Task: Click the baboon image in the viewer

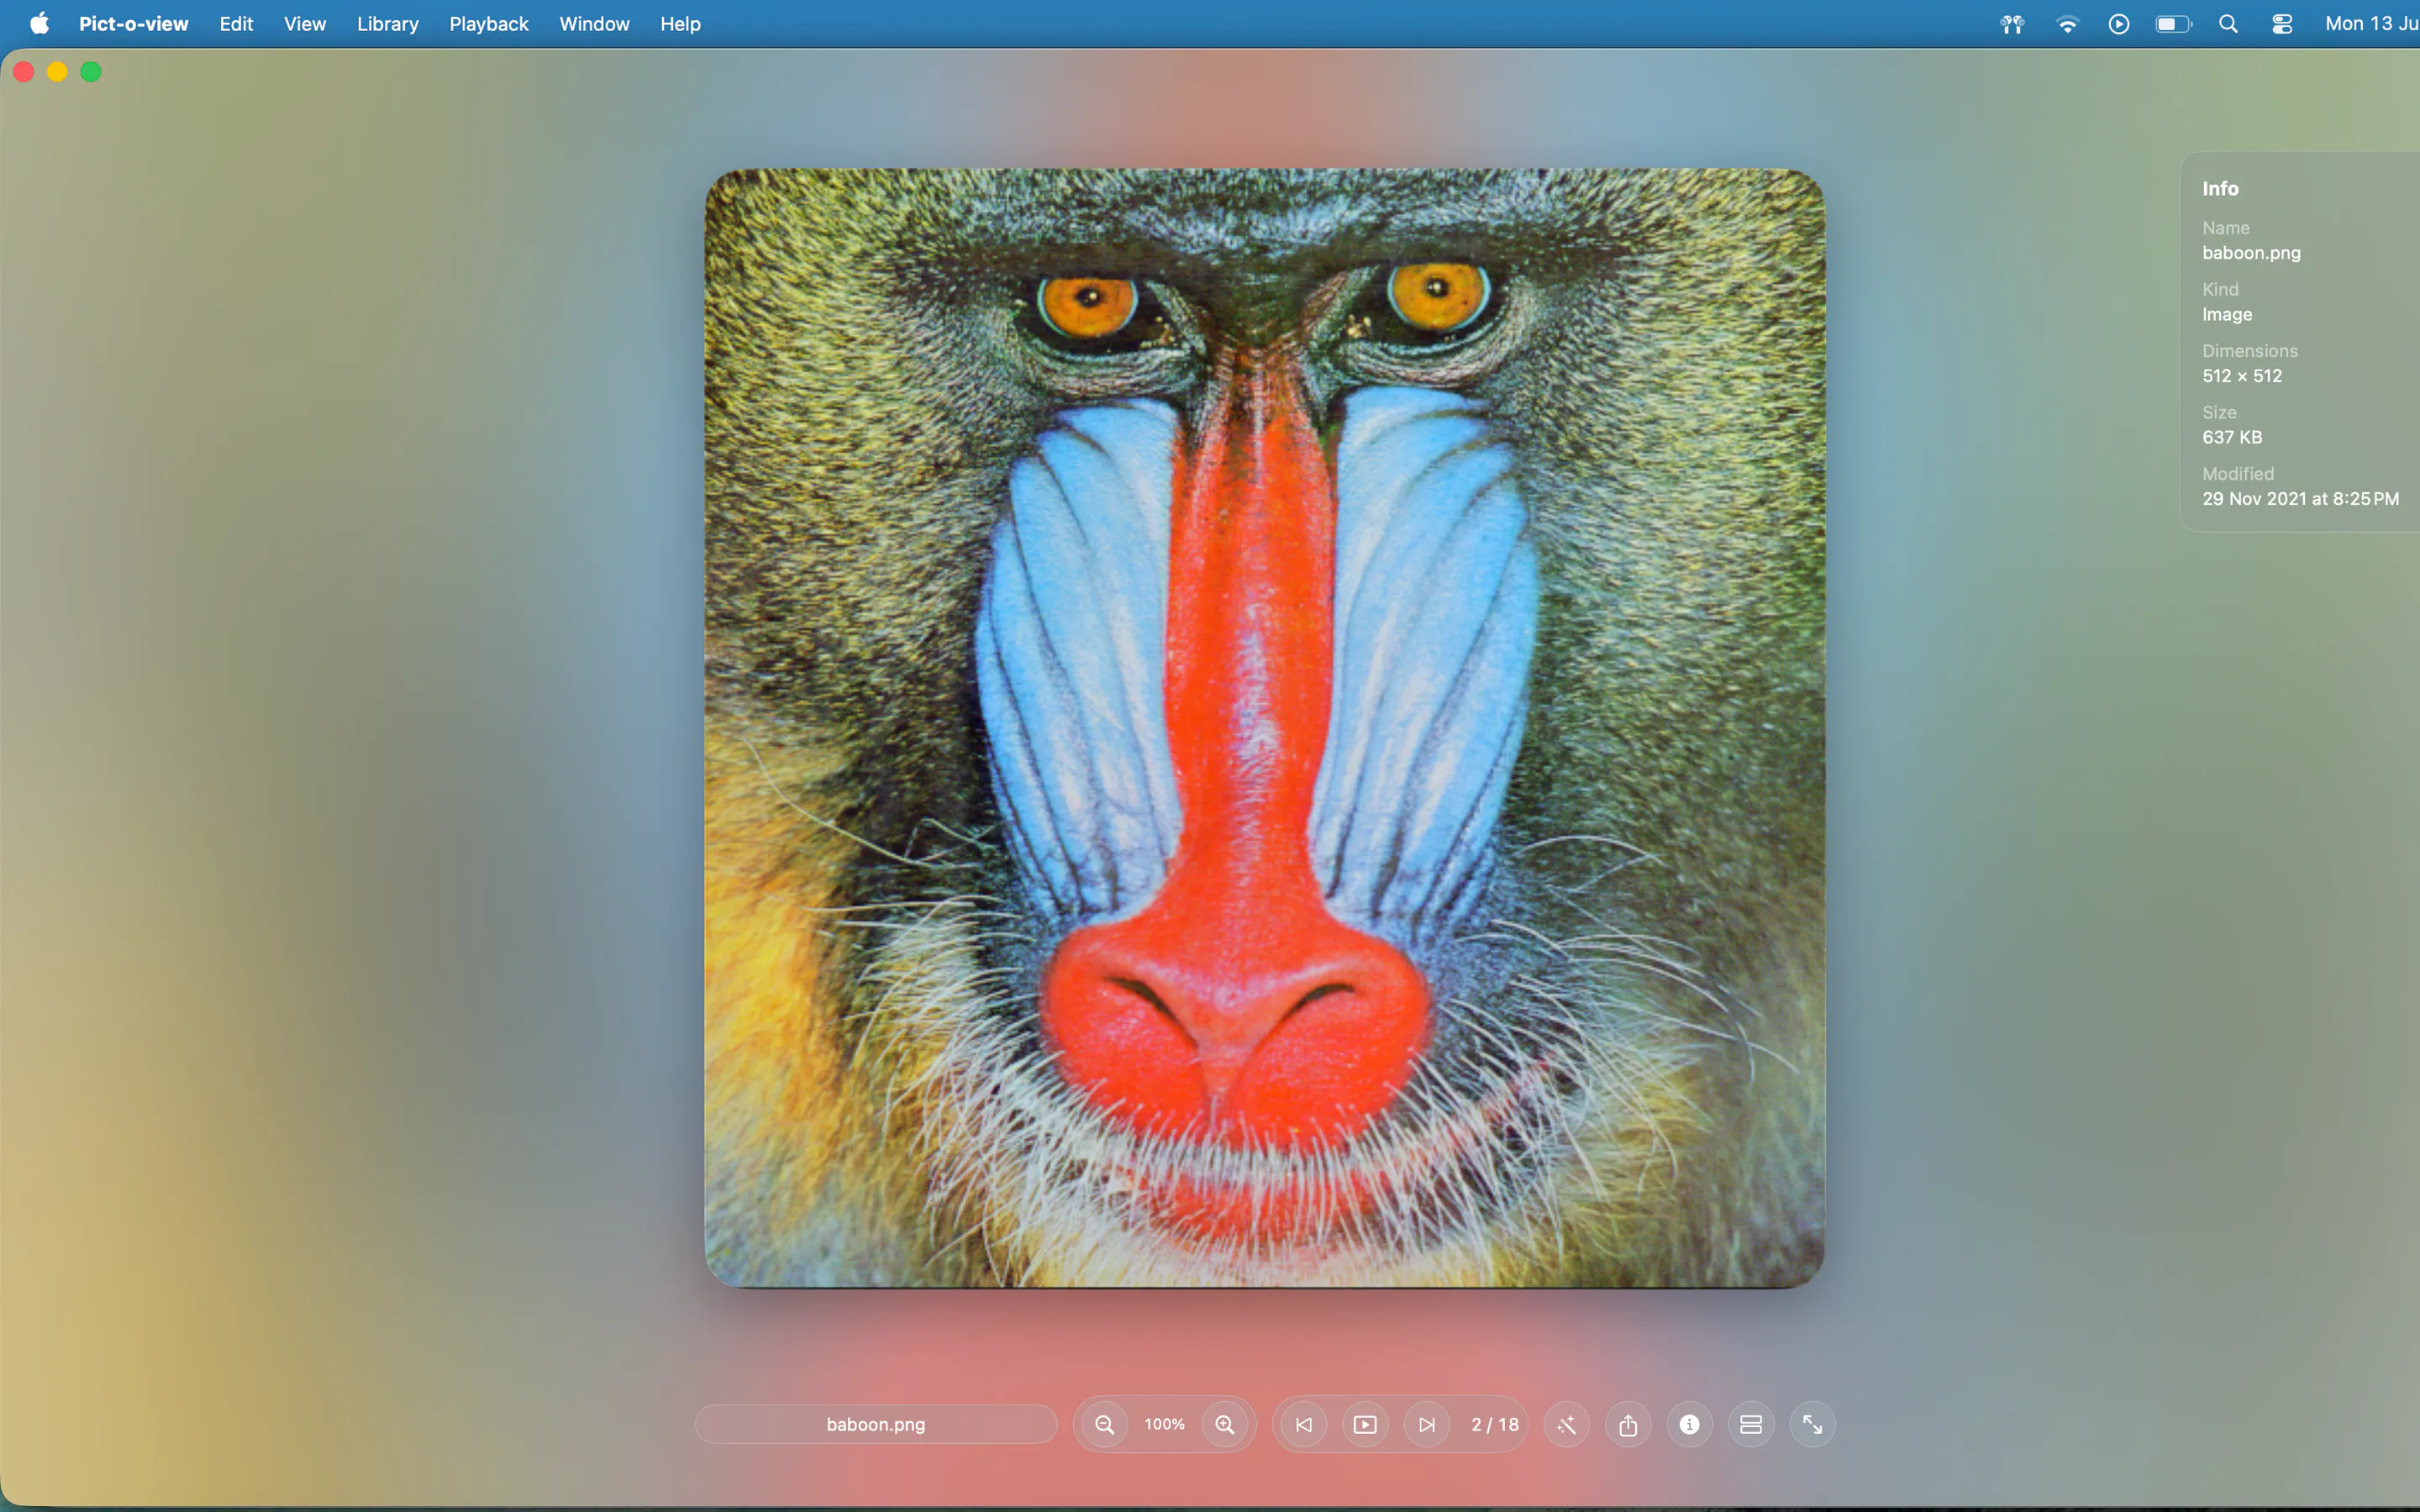Action: [1265, 728]
